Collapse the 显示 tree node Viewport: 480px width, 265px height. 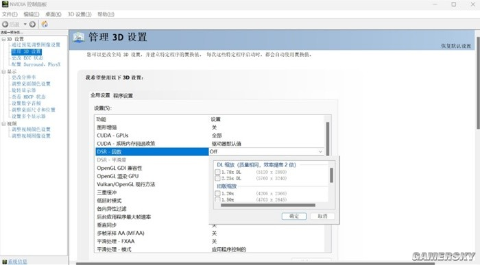(x=3, y=71)
